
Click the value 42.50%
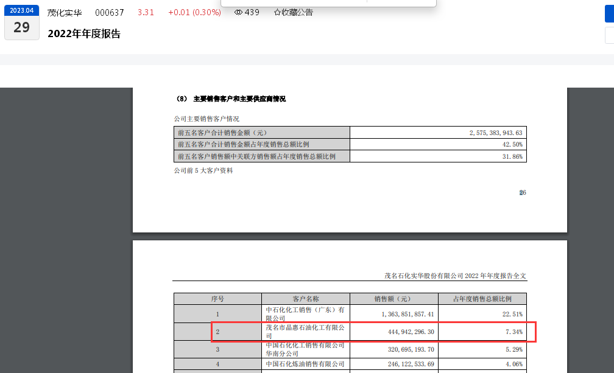[513, 145]
